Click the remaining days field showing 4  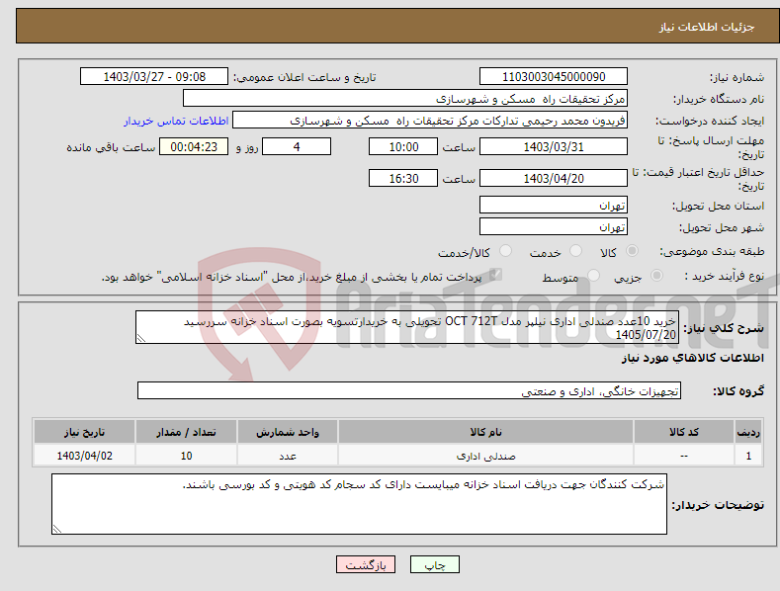click(297, 146)
